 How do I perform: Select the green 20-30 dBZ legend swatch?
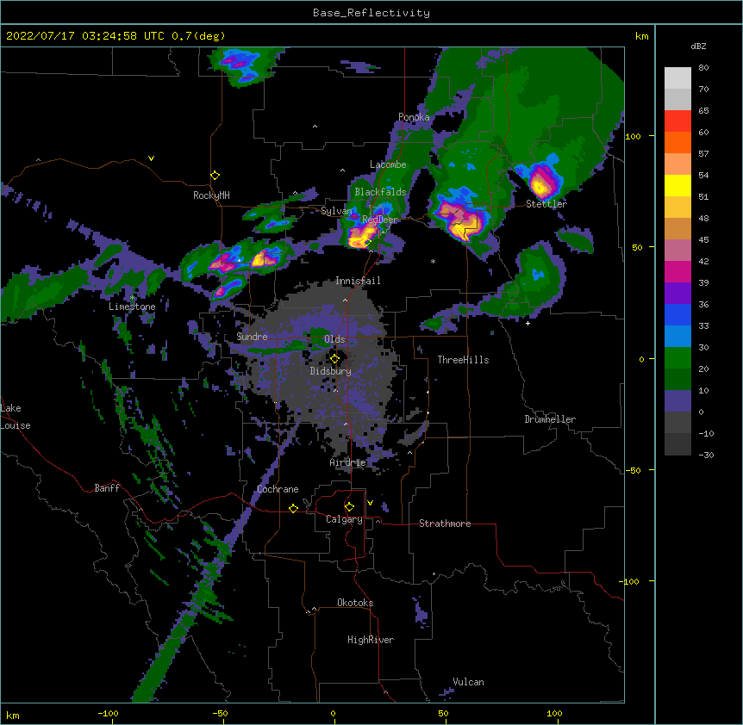click(x=677, y=358)
